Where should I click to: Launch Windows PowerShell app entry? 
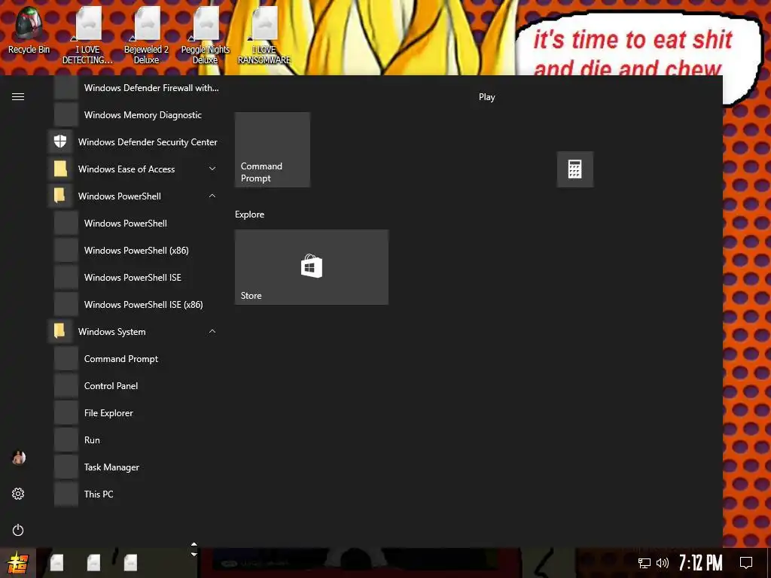(137, 223)
